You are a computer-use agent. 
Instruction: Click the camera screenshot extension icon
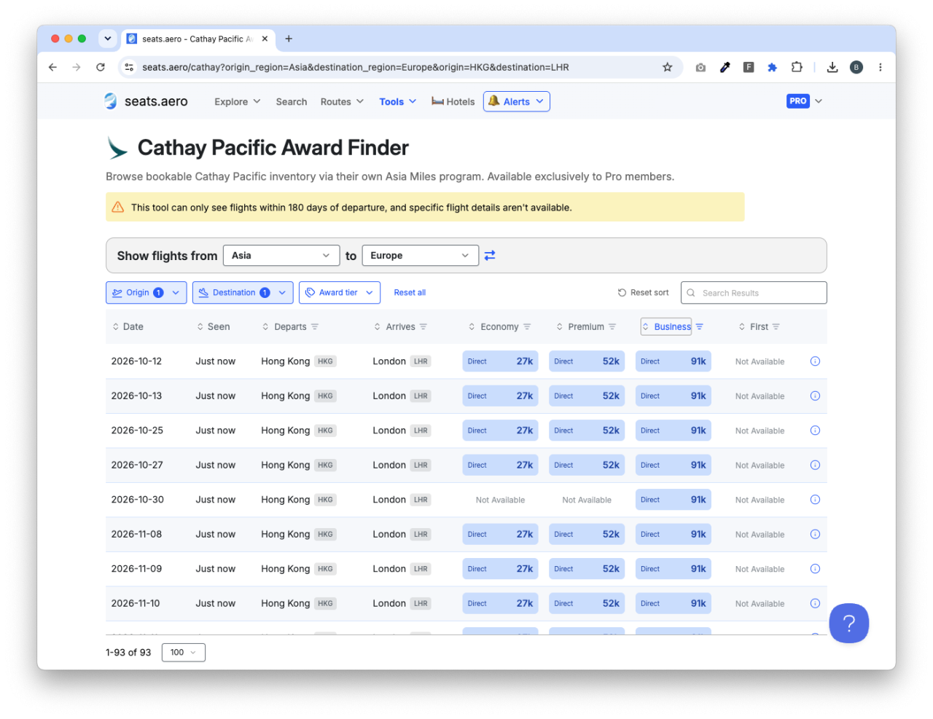pyautogui.click(x=700, y=67)
